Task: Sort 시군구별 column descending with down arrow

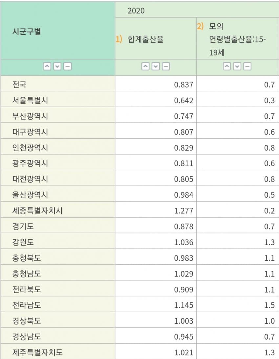Action: click(57, 67)
